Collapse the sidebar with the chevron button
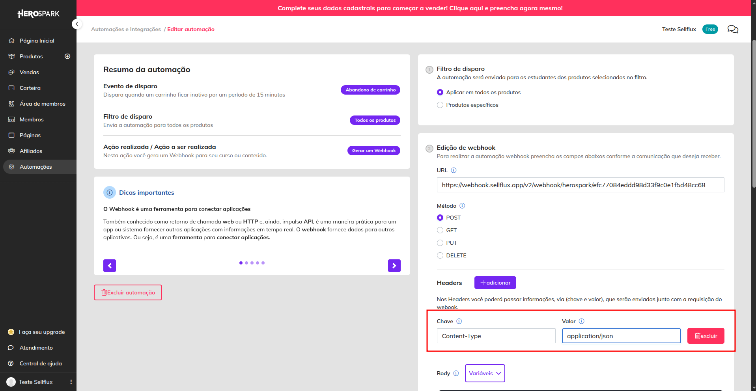Image resolution: width=756 pixels, height=391 pixels. pos(77,24)
